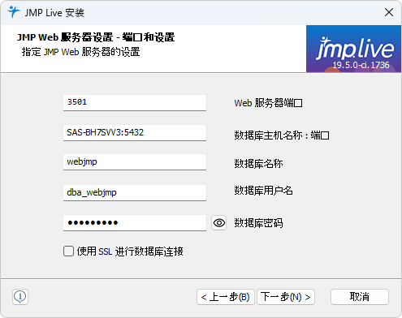Image resolution: width=402 pixels, height=318 pixels.
Task: Click the Web 服务器端口 field containing 3501
Action: tap(135, 102)
